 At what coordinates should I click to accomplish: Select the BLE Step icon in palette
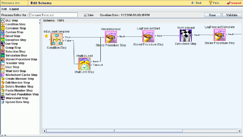point(3,20)
